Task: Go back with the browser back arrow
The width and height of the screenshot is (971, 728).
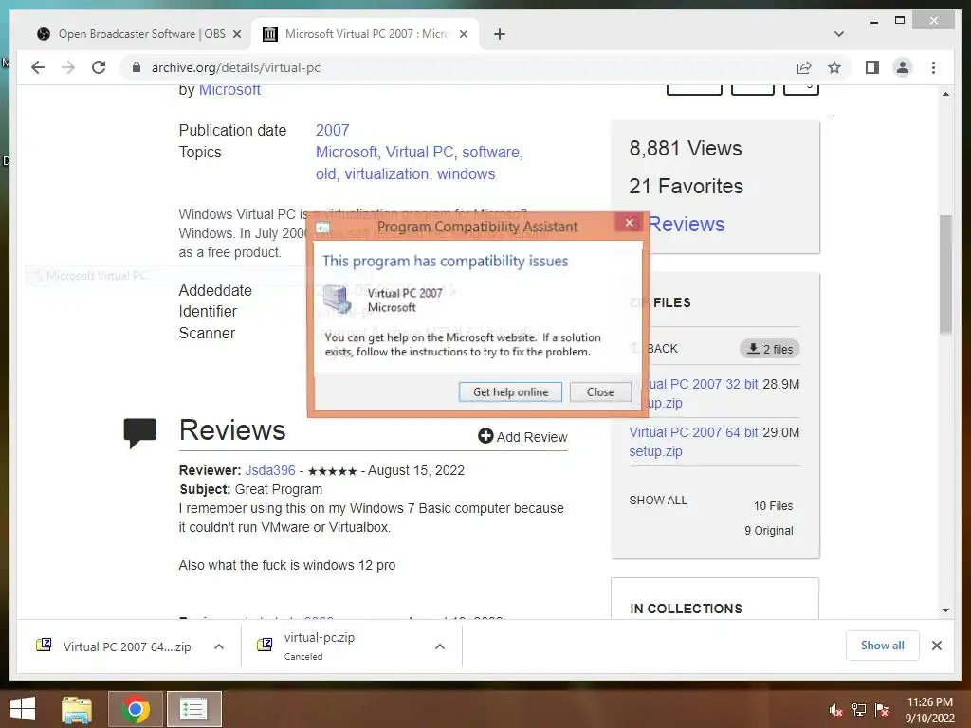Action: click(38, 67)
